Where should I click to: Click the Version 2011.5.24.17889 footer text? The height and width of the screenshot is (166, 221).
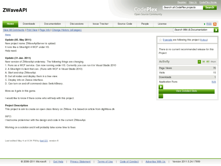186,162
